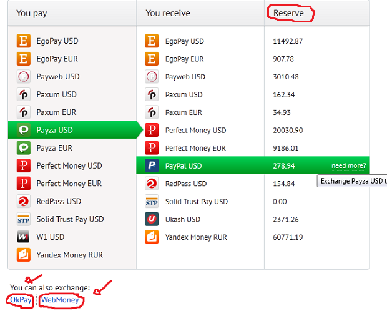Click the Reserve column header
The width and height of the screenshot is (387, 311).
point(288,13)
